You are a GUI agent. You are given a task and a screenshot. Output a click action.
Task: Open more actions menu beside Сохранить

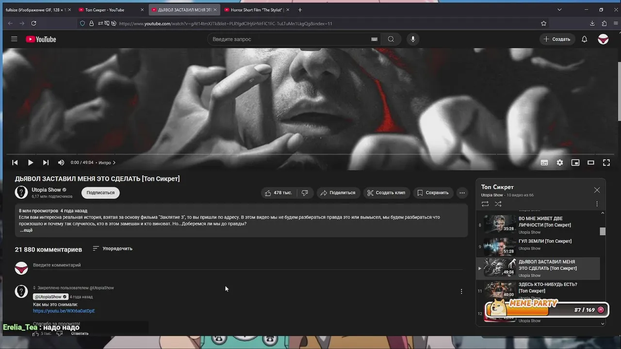[x=462, y=193]
